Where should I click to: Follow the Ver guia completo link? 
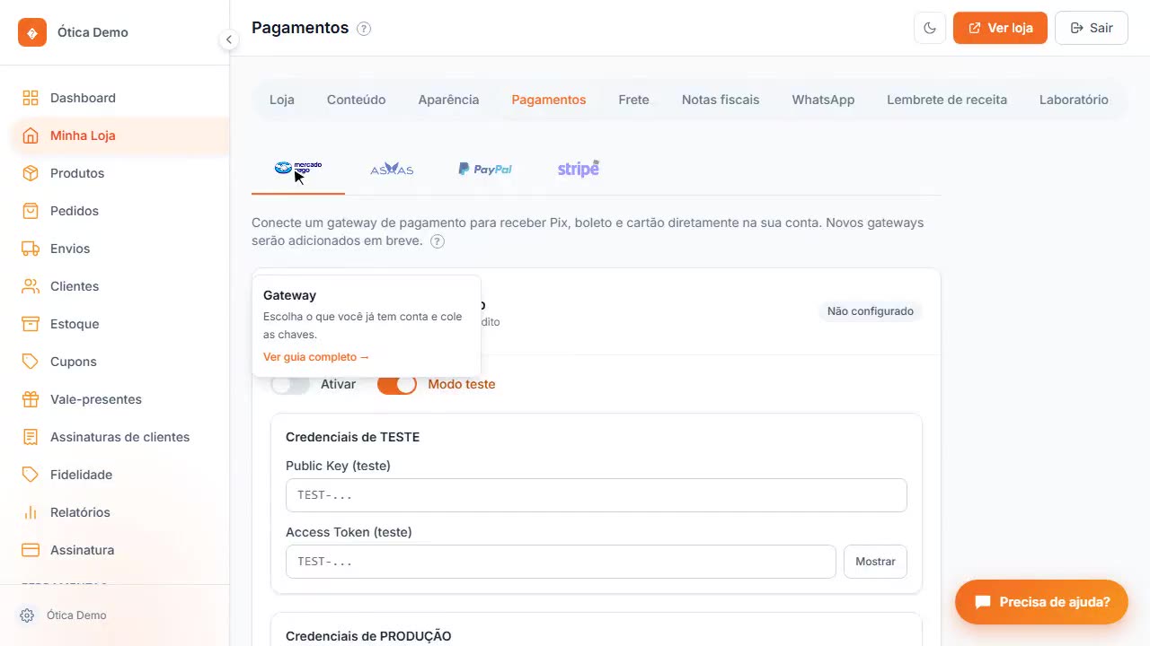coord(316,357)
